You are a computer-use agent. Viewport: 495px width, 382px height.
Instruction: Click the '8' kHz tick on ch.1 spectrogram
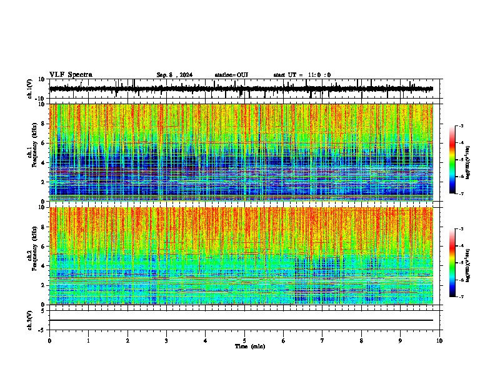click(x=44, y=124)
